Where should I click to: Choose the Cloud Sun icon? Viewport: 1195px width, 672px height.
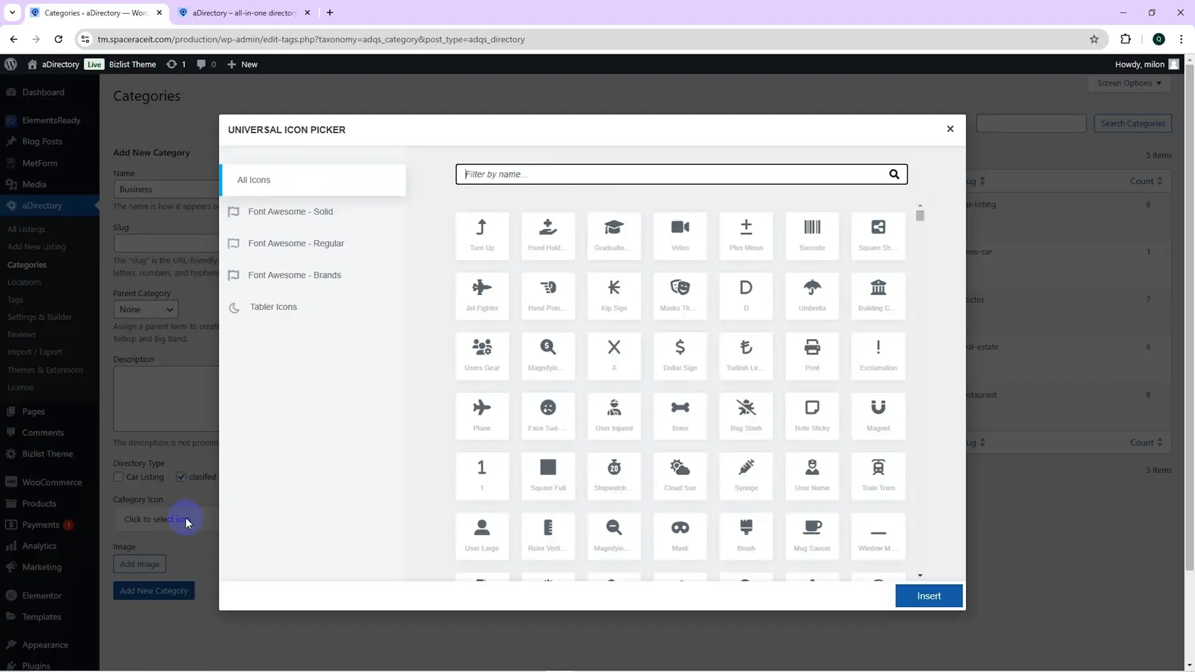click(680, 476)
